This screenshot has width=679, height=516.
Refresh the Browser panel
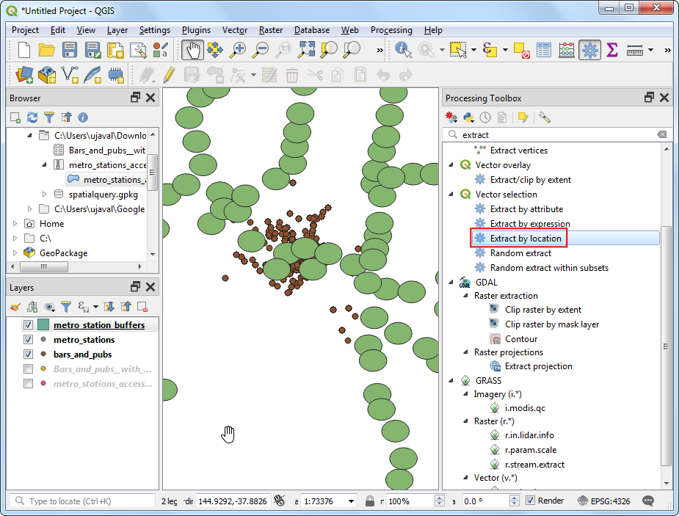click(32, 117)
